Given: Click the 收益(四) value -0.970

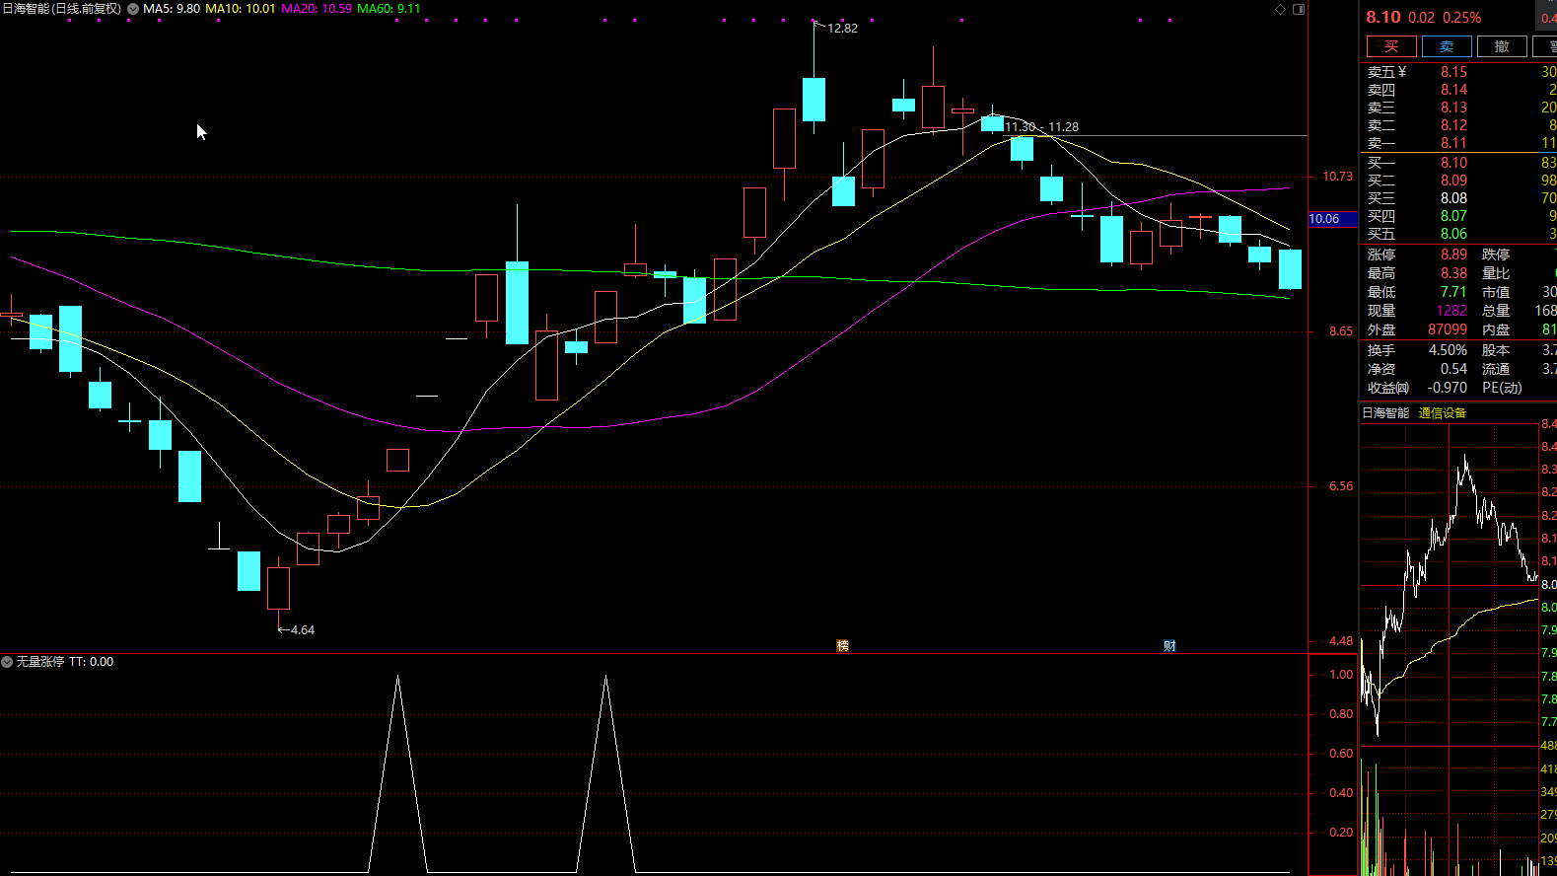Looking at the screenshot, I should click(x=1447, y=388).
